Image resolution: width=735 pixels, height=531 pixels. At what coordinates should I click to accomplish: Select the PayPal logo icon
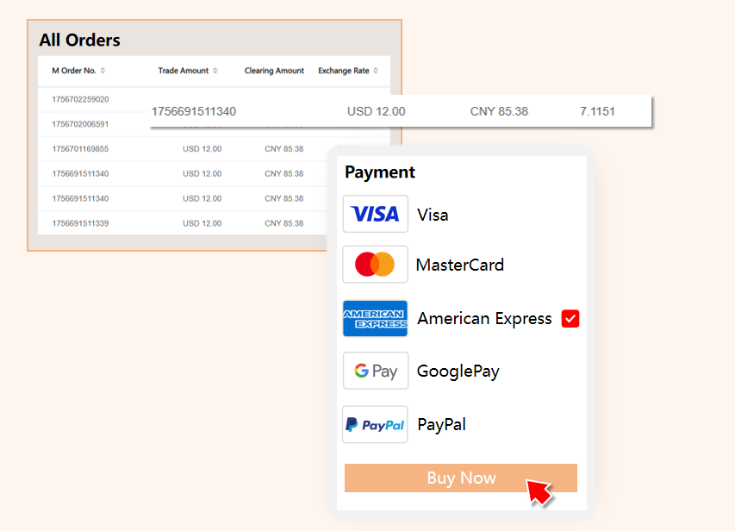pyautogui.click(x=375, y=425)
